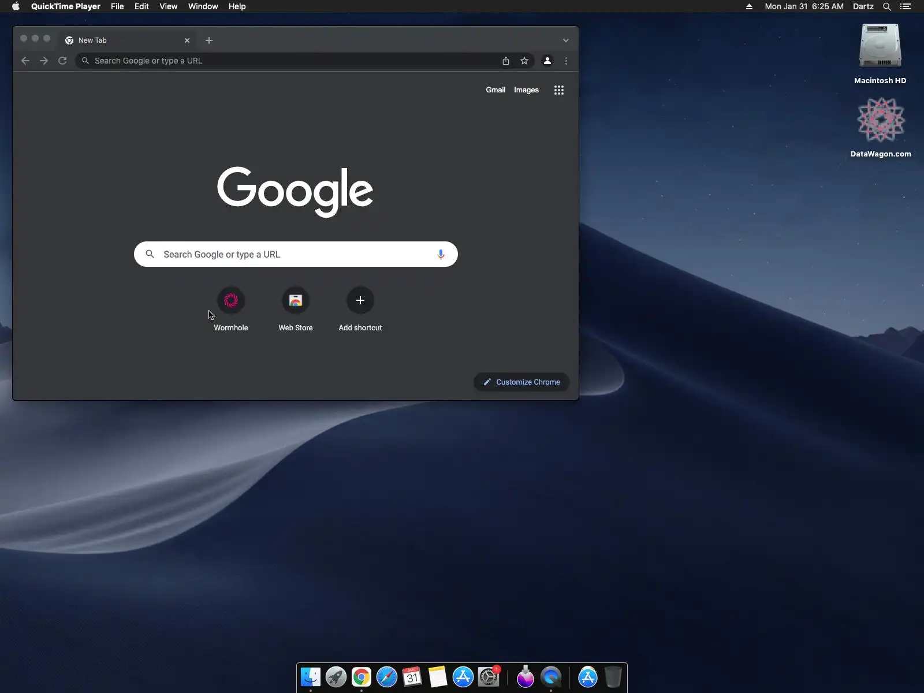The width and height of the screenshot is (924, 693).
Task: Click the Chrome address bar field
Action: click(295, 61)
